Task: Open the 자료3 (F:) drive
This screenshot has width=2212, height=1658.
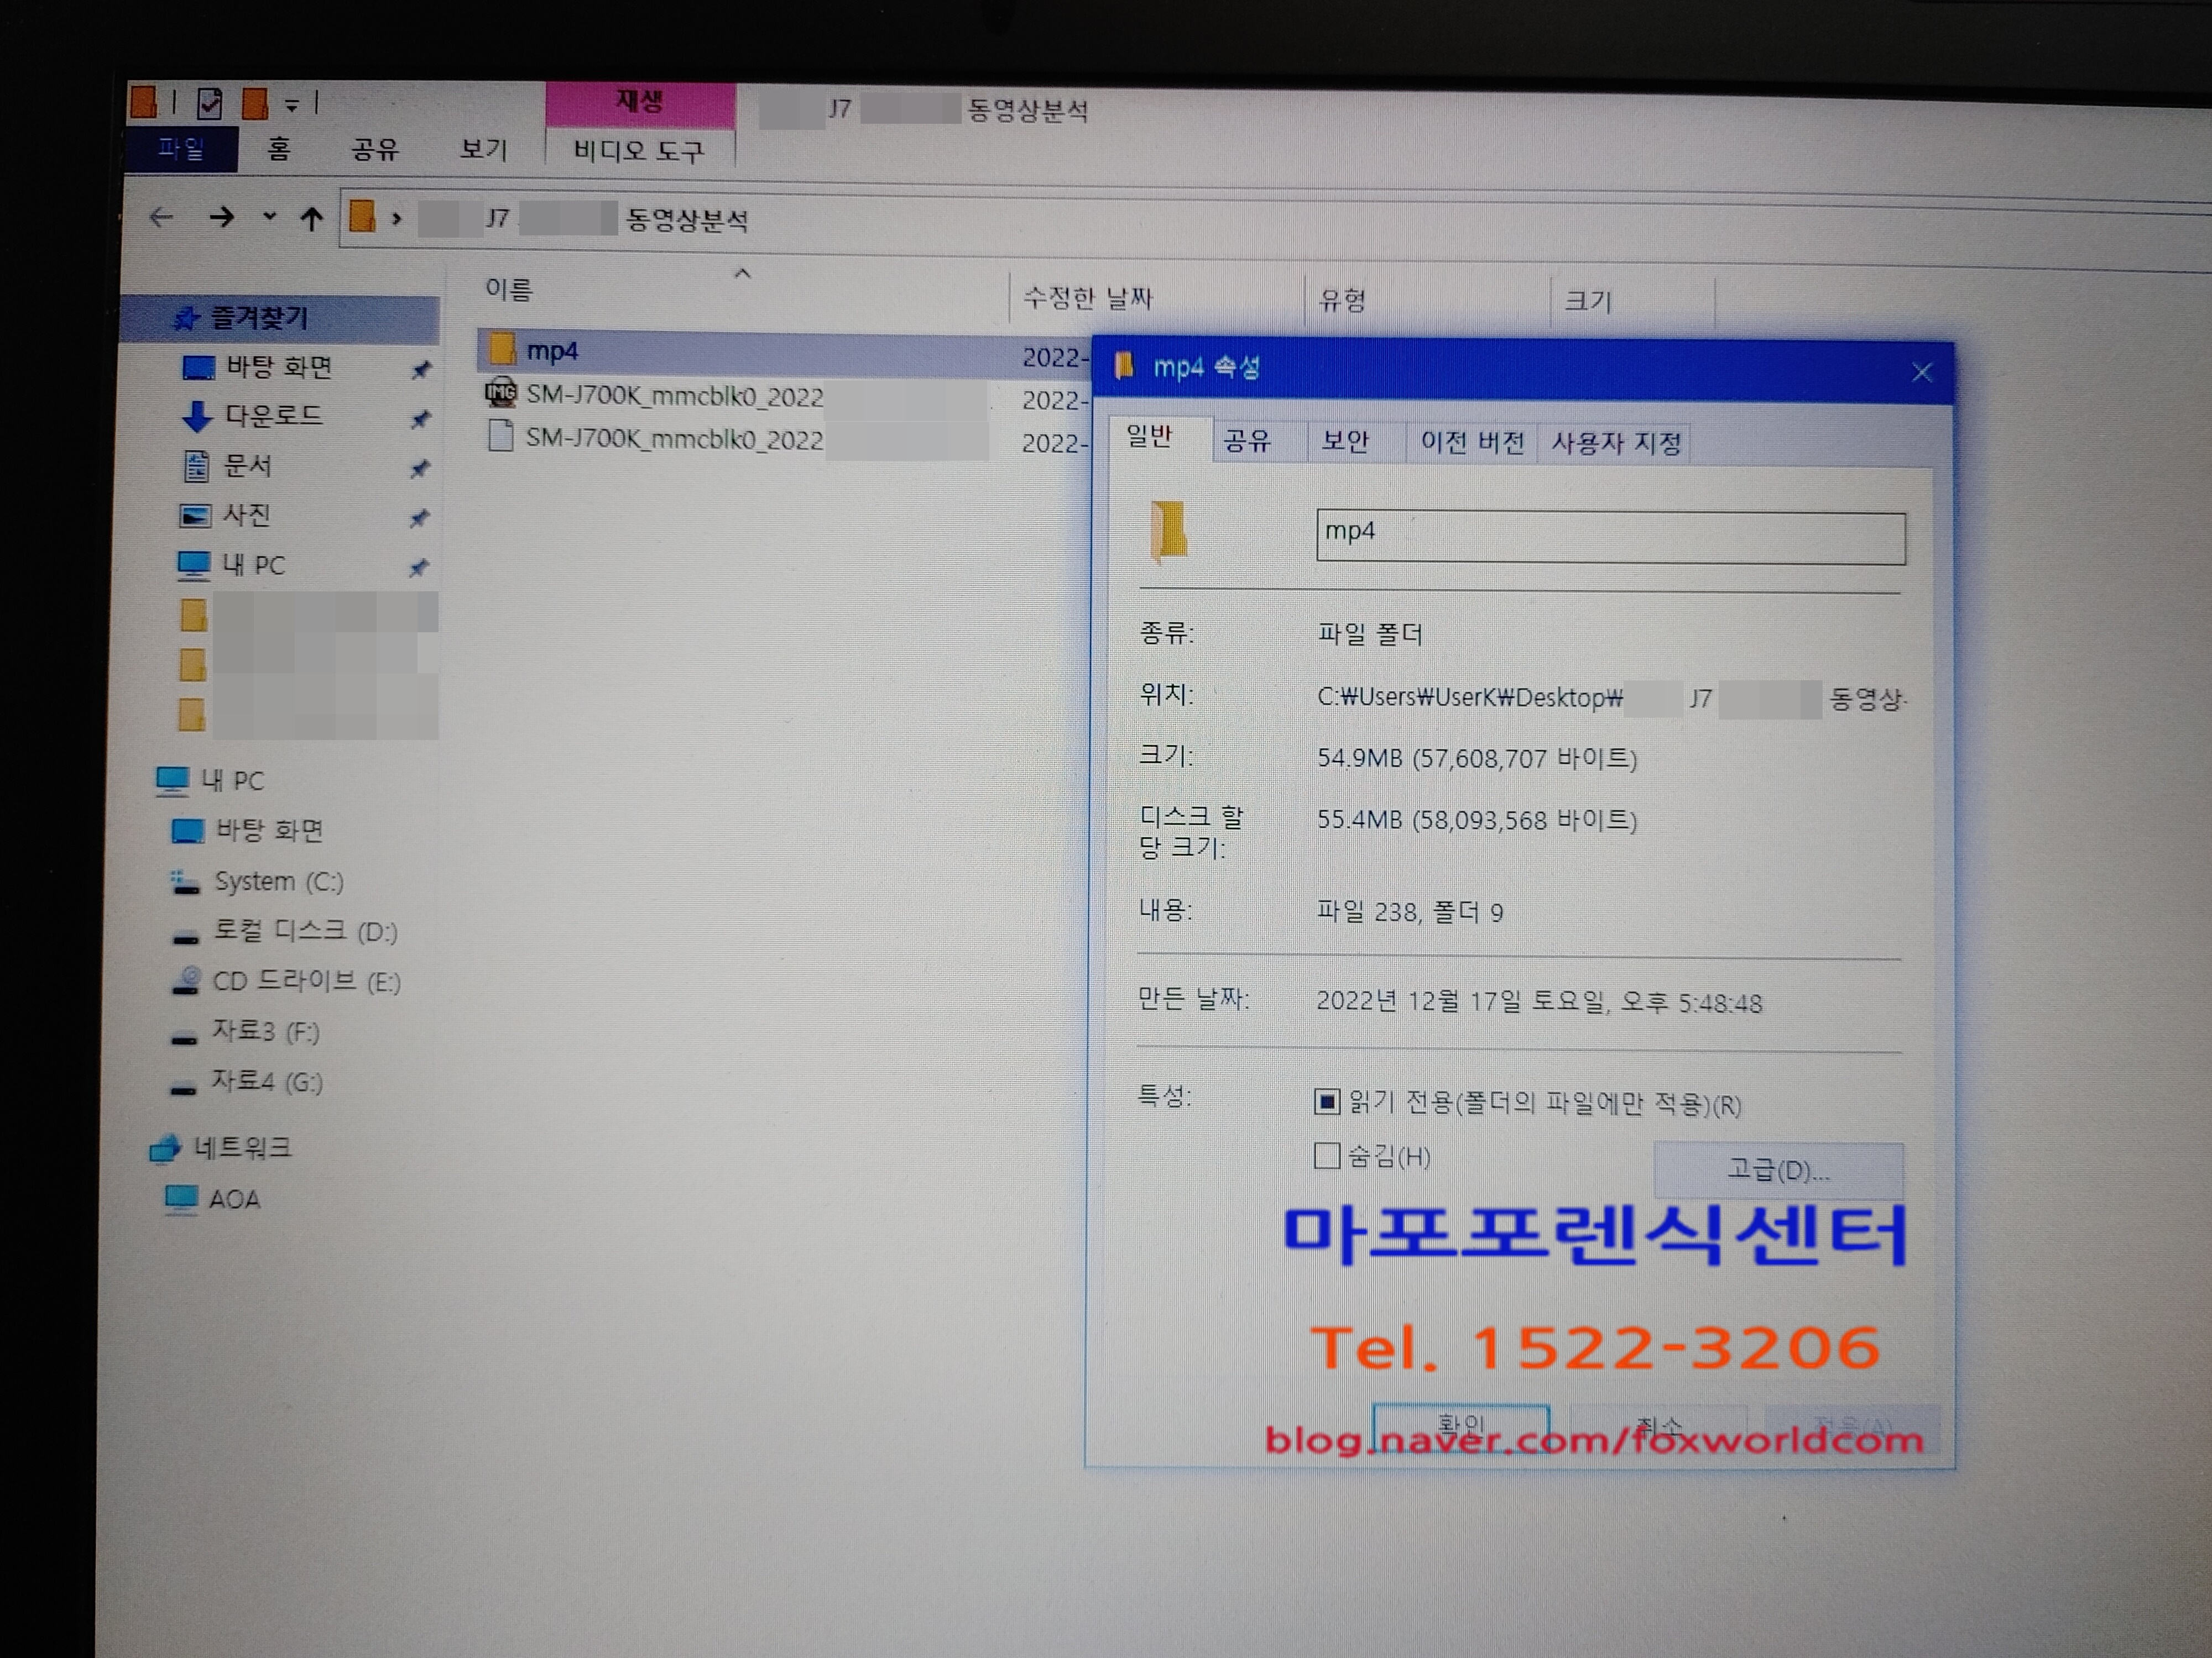Action: click(265, 1030)
